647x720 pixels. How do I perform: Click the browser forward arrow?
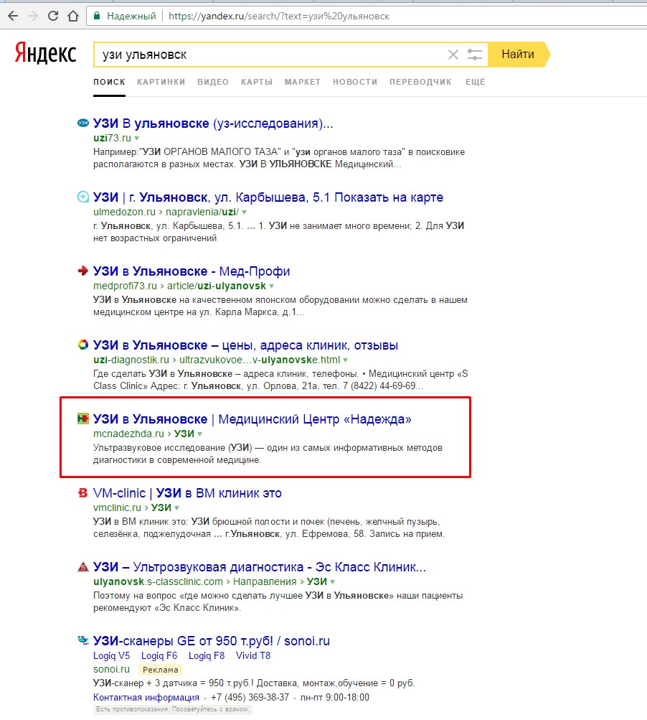point(33,16)
